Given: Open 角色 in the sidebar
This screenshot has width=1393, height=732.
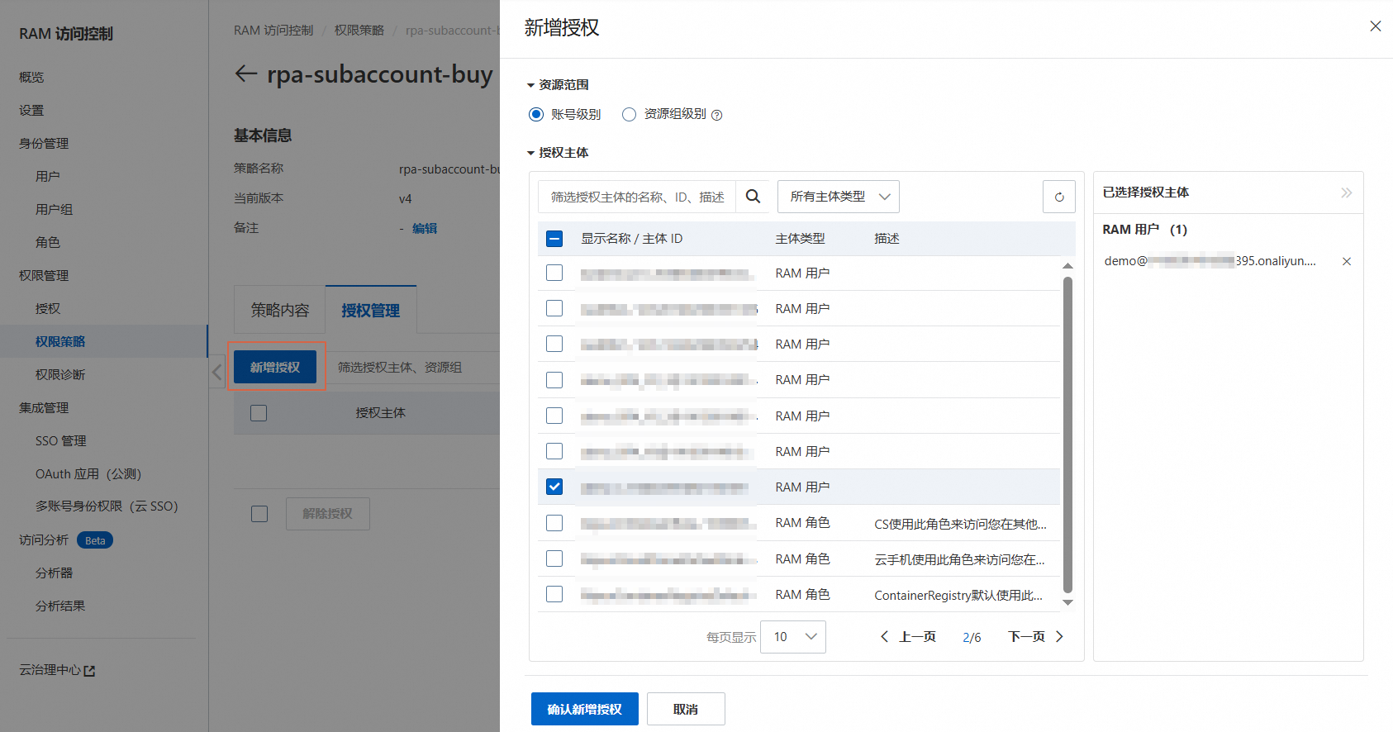Looking at the screenshot, I should [x=48, y=242].
